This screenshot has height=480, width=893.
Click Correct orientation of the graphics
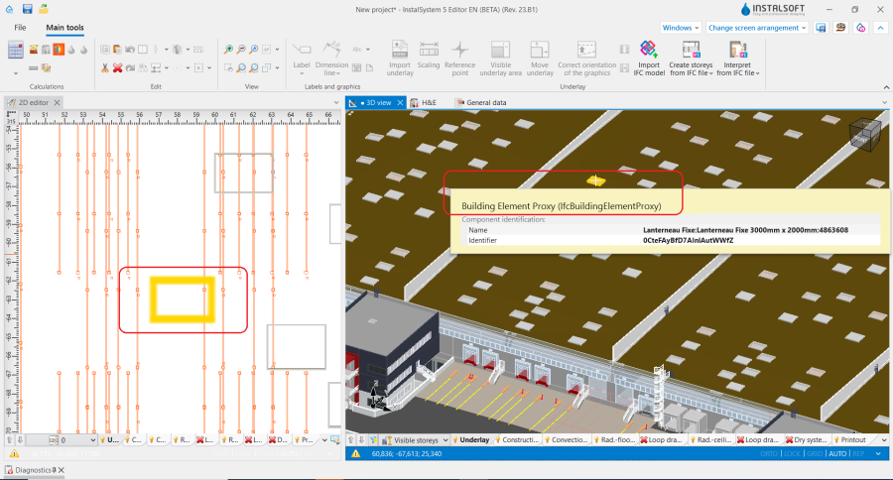coord(587,59)
